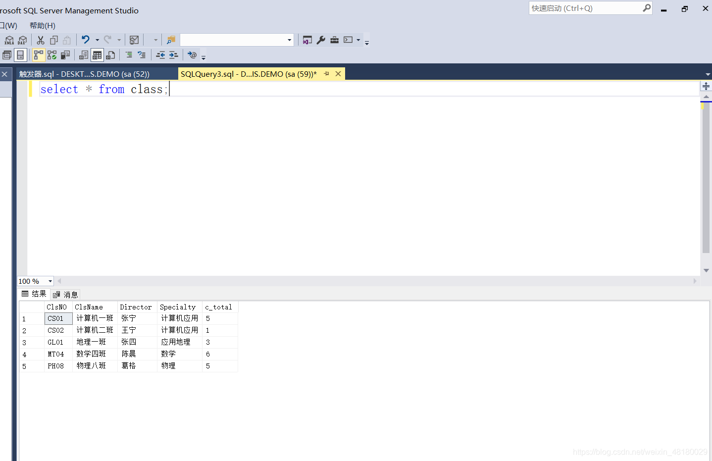This screenshot has height=461, width=712.
Task: Open the first toolbar overflow options arrow
Action: point(367,43)
